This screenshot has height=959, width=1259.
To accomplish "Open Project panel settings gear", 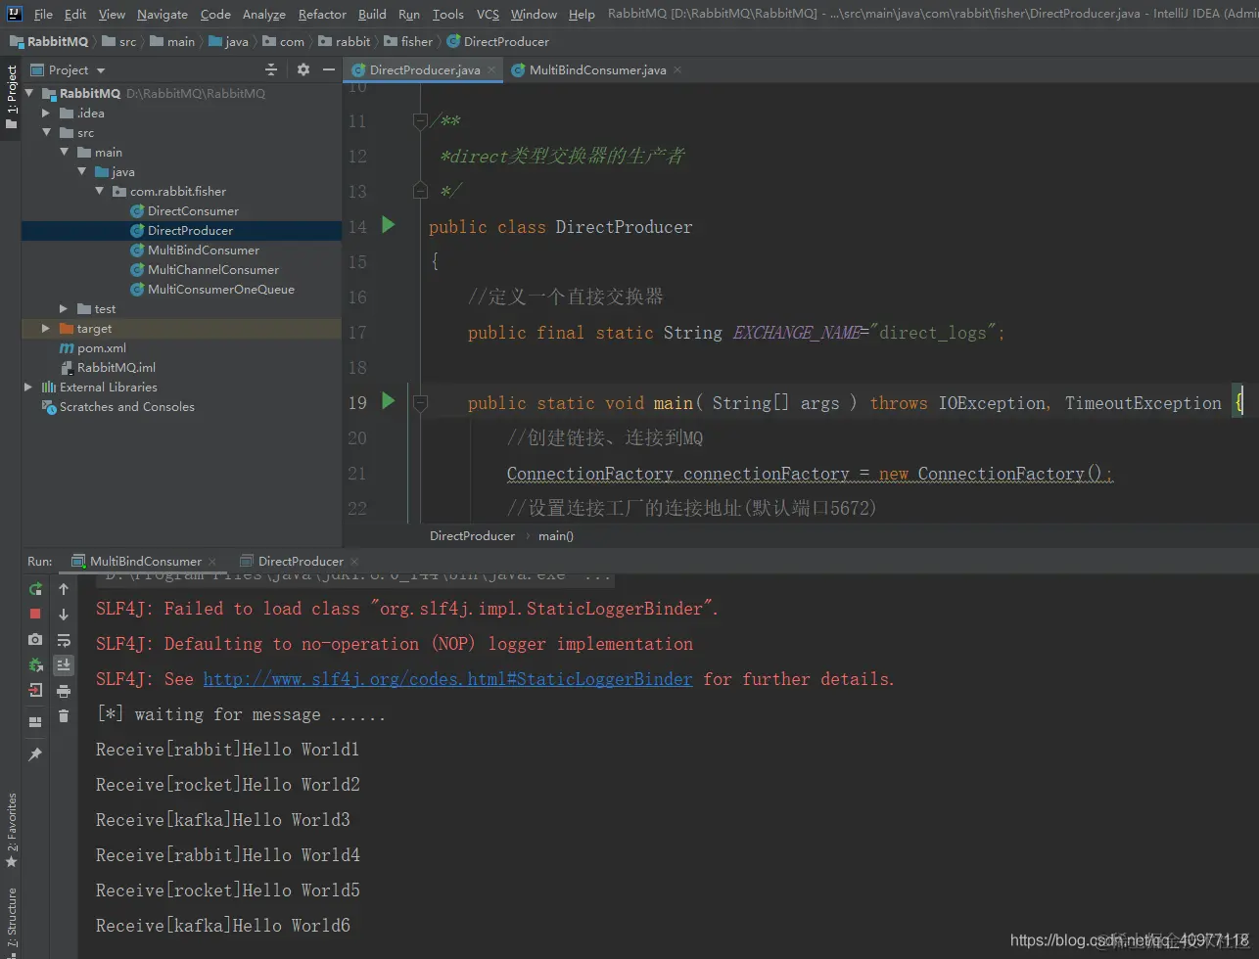I will pos(303,69).
